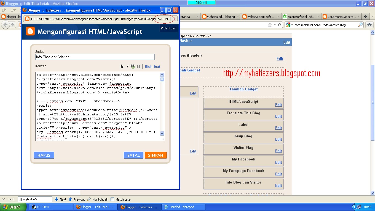Image resolution: width=375 pixels, height=211 pixels.
Task: Apply bold formatting in Konten editor
Action: tap(122, 66)
